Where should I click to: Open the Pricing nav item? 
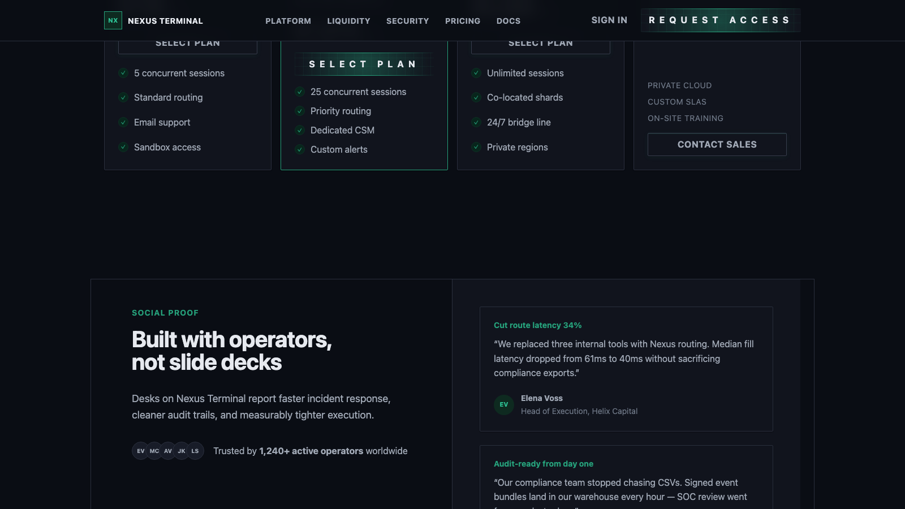(463, 21)
